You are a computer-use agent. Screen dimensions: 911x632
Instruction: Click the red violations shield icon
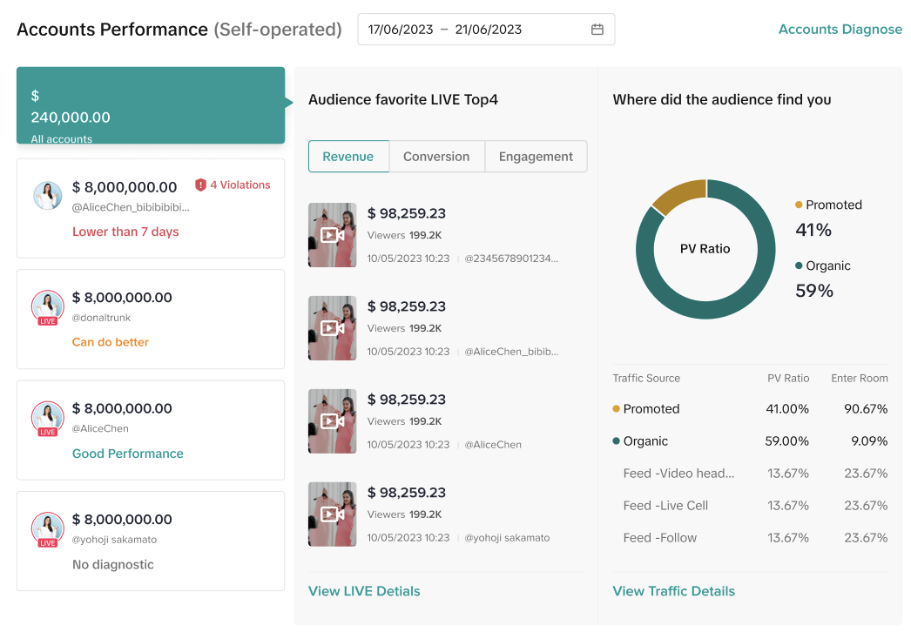coord(201,185)
